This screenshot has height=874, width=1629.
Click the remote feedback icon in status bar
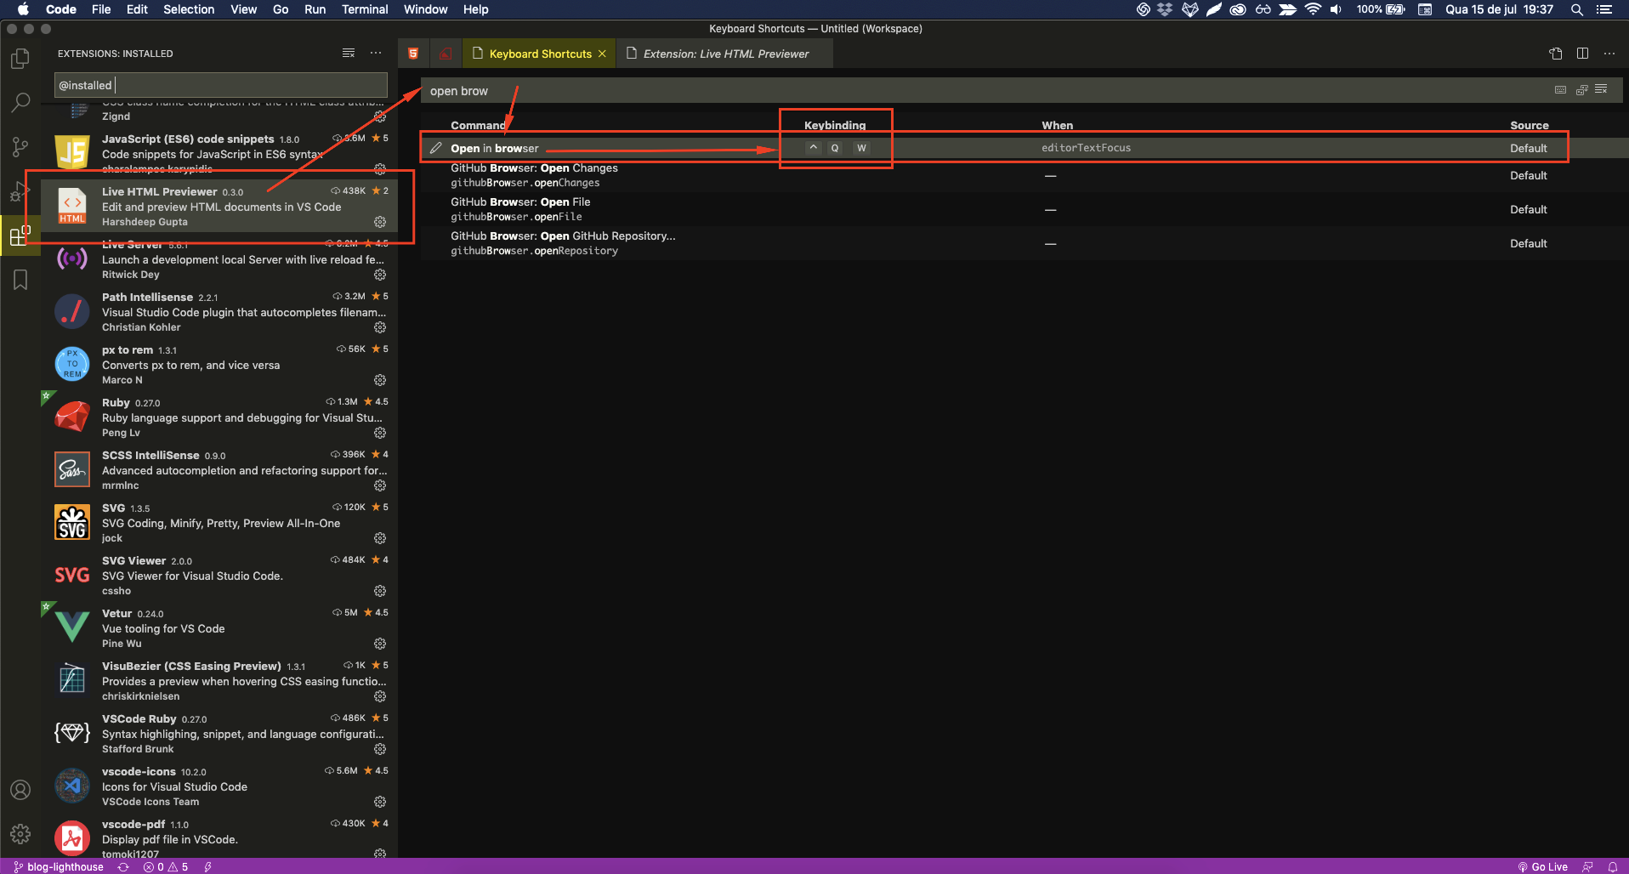click(1587, 866)
